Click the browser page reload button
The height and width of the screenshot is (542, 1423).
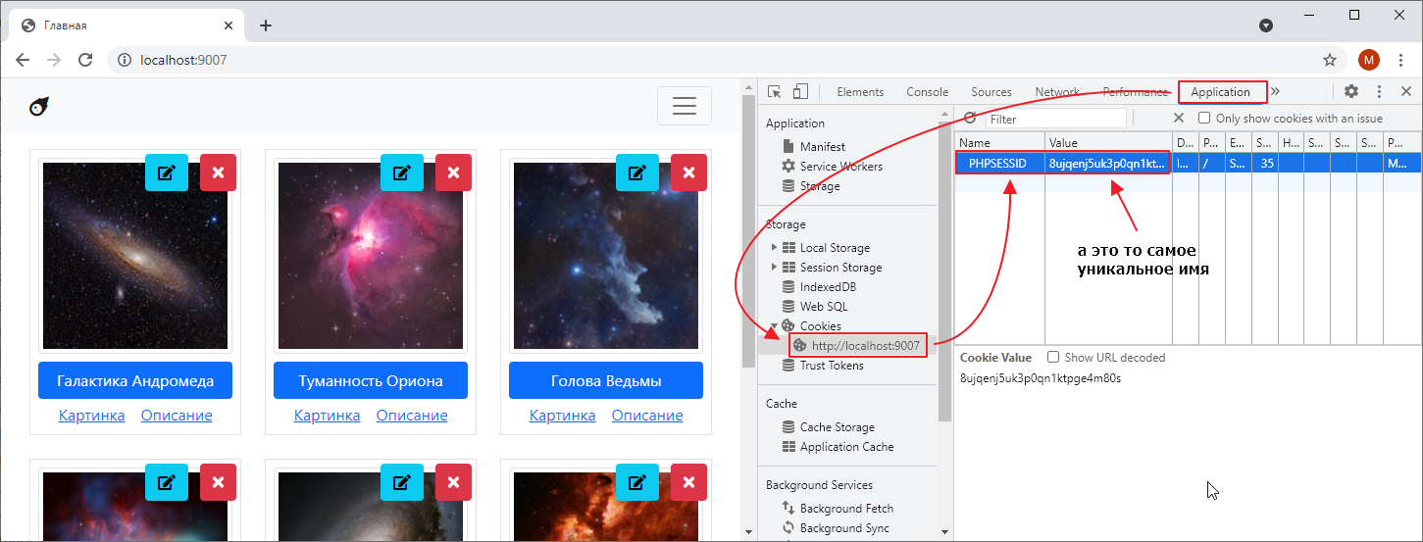point(85,60)
